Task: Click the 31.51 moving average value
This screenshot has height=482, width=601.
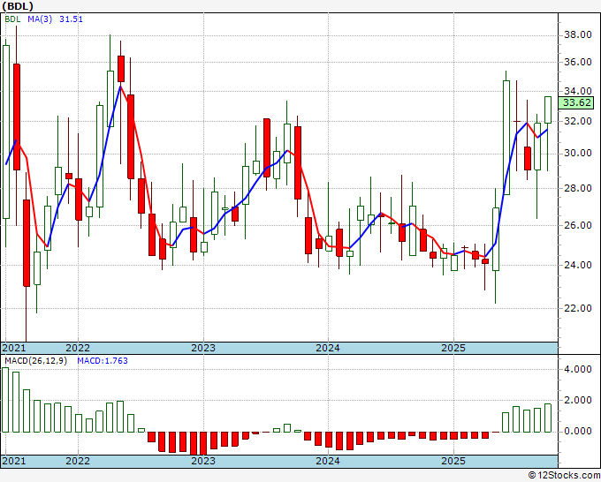Action: tap(71, 19)
